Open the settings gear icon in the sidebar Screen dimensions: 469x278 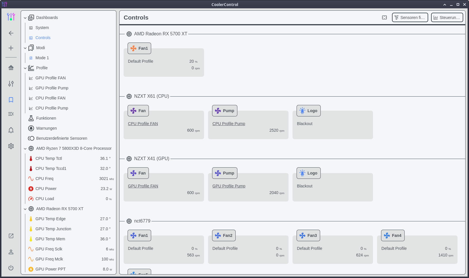(11, 146)
